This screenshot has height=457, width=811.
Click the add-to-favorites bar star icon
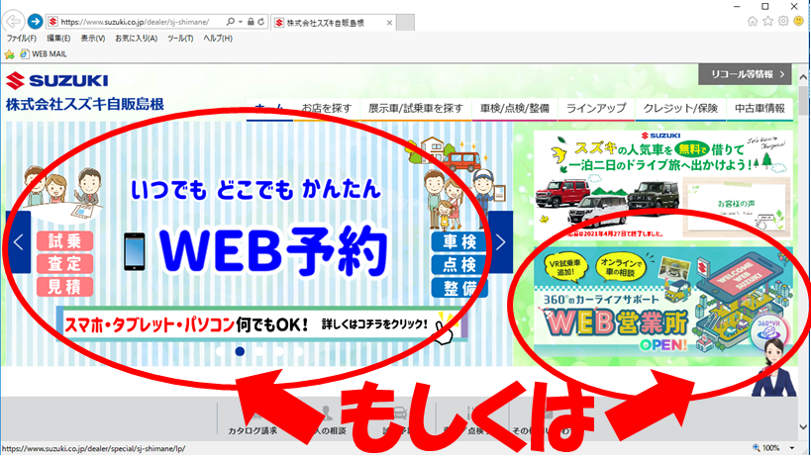point(9,54)
